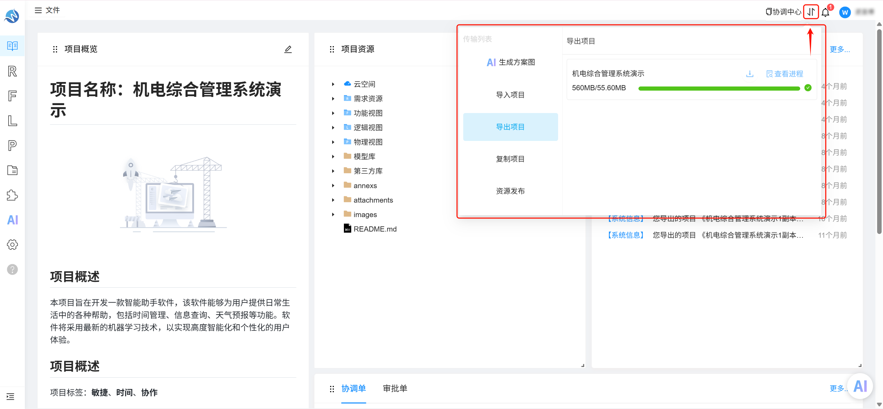Click the floating AI button at bottom right
Viewport: 883px width, 409px height.
click(860, 386)
